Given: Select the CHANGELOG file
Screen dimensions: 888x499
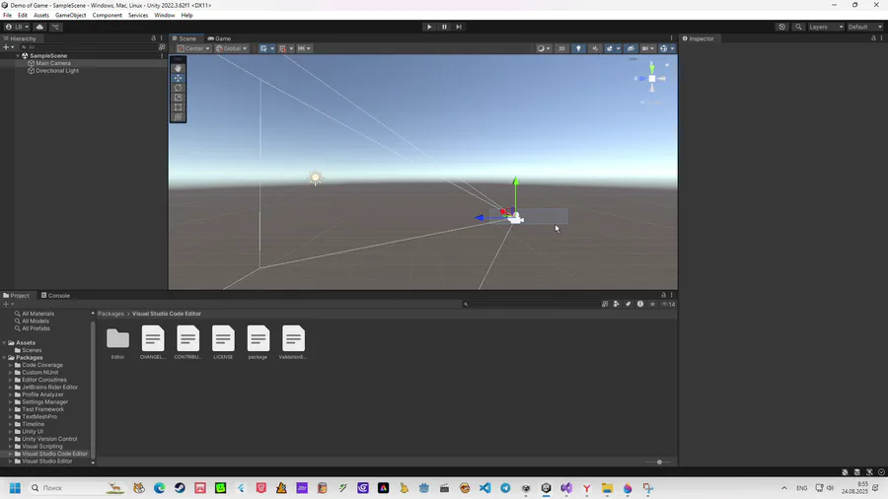Looking at the screenshot, I should pyautogui.click(x=153, y=338).
